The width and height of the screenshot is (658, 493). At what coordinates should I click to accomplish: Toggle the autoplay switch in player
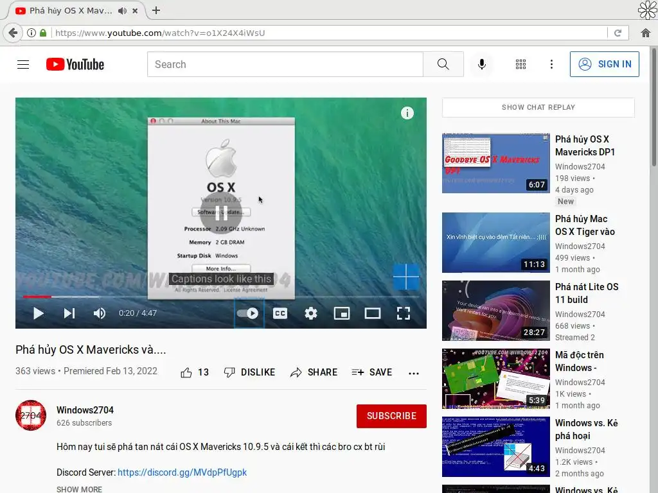click(249, 313)
